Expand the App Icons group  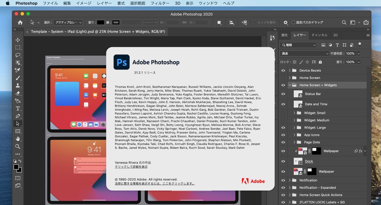click(x=294, y=135)
